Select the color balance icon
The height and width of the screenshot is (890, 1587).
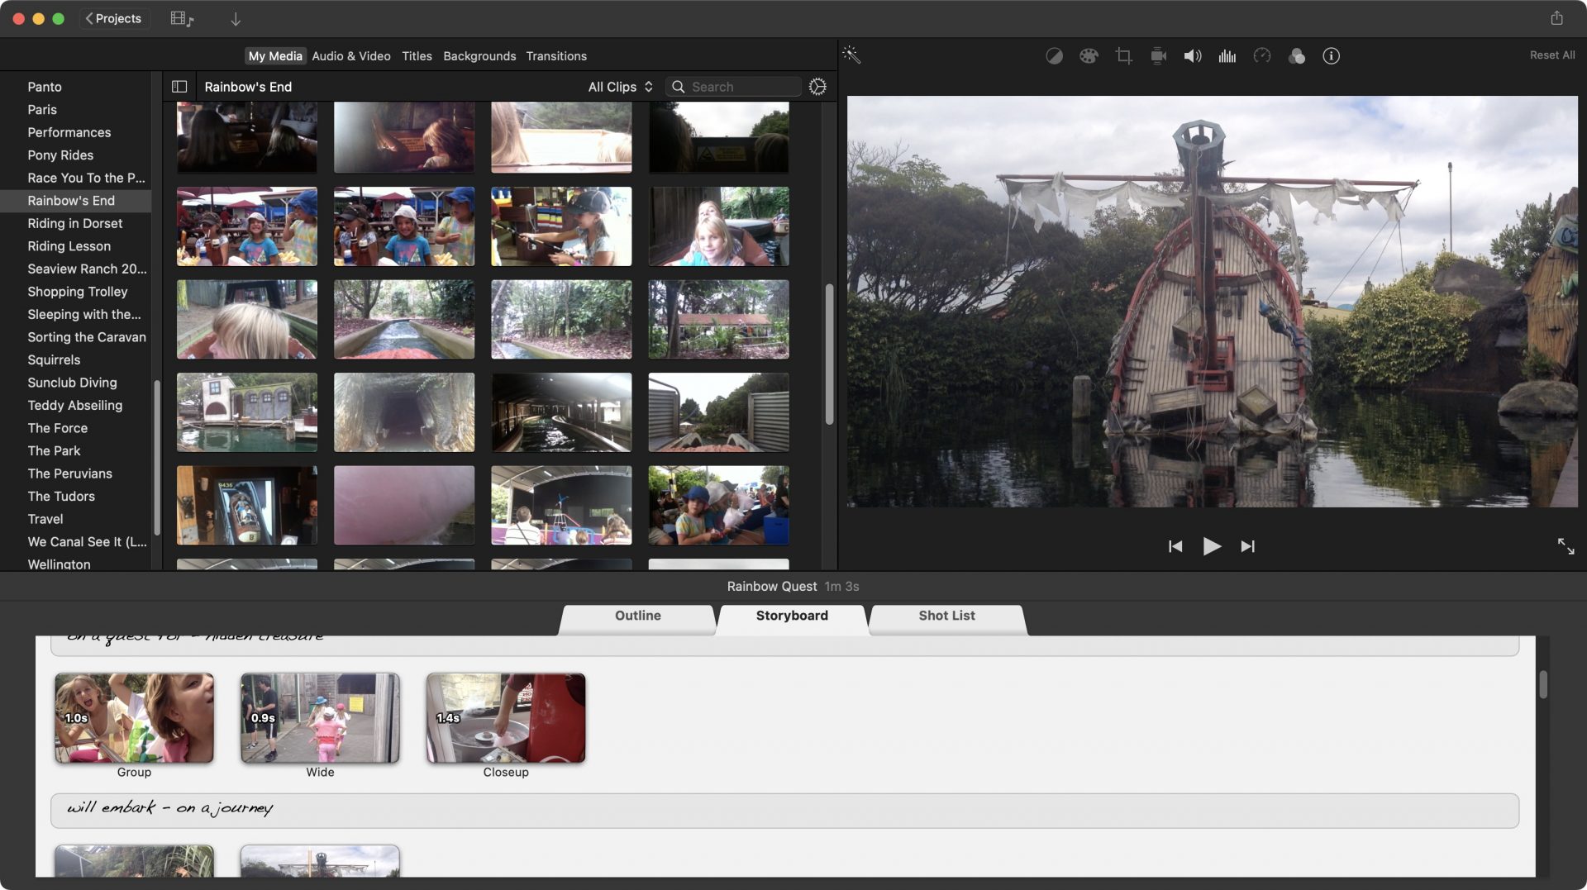pos(1055,55)
